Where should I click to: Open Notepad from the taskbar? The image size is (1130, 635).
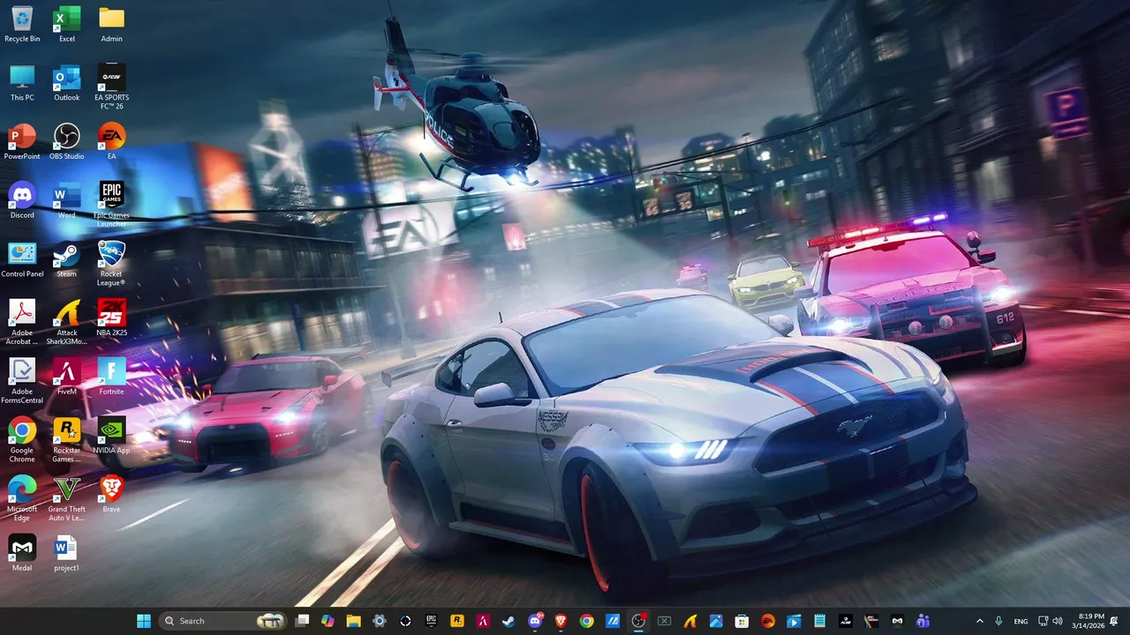click(x=819, y=621)
